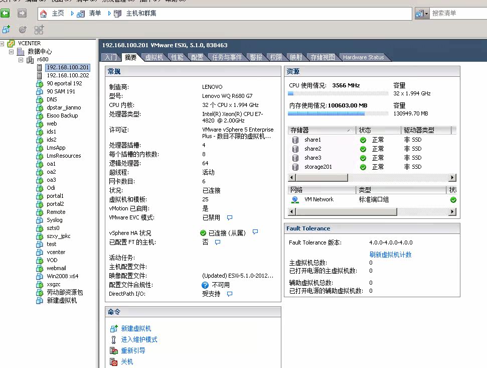Click the info bubble beside vSphere HA status
The height and width of the screenshot is (368, 487).
(x=255, y=232)
